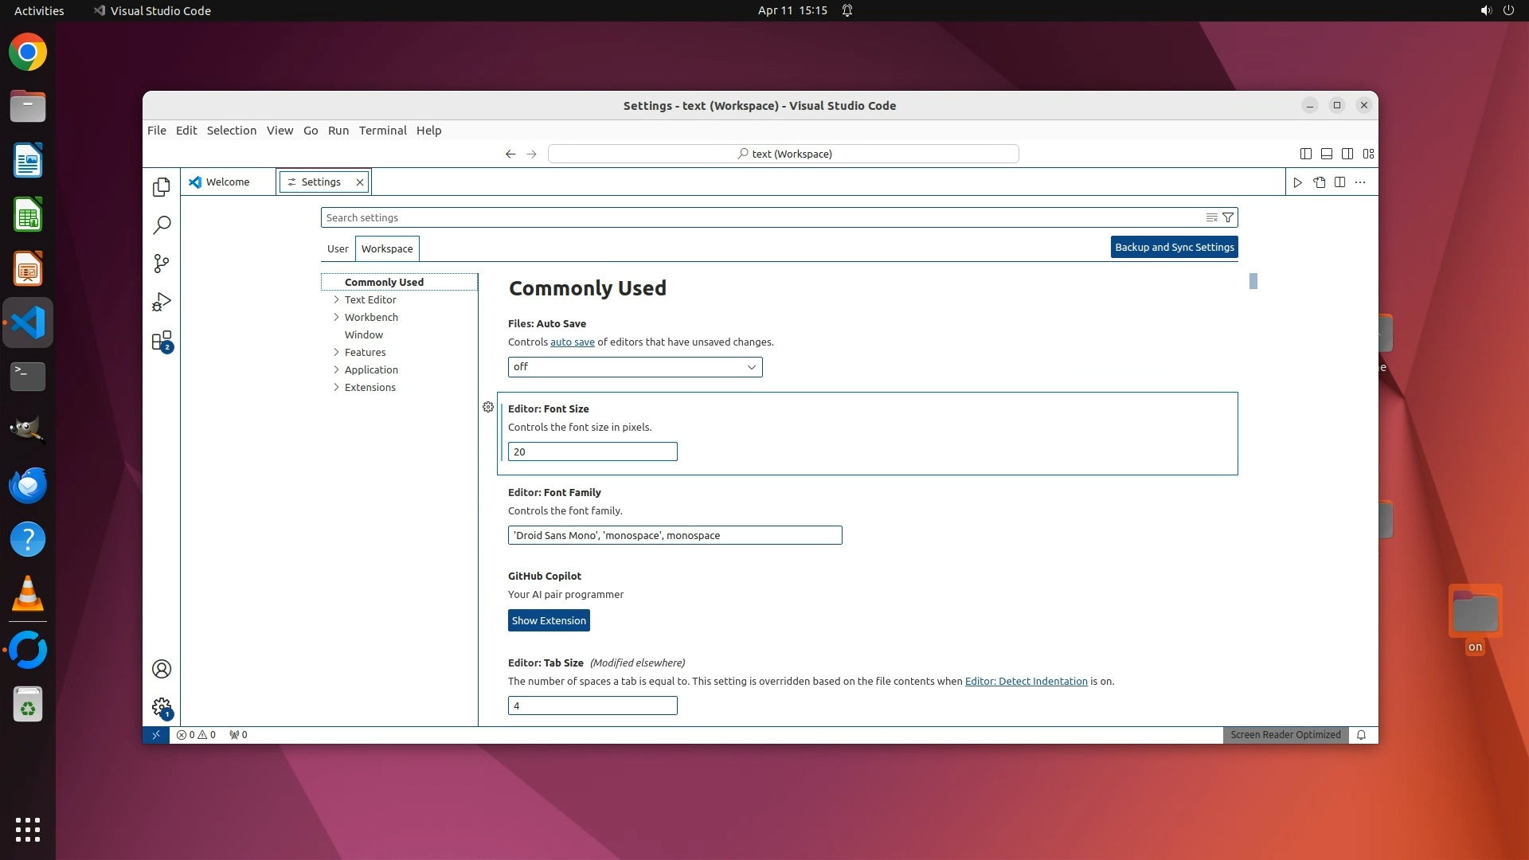Image resolution: width=1529 pixels, height=860 pixels.
Task: Open the Files: Auto Save dropdown
Action: tap(635, 367)
